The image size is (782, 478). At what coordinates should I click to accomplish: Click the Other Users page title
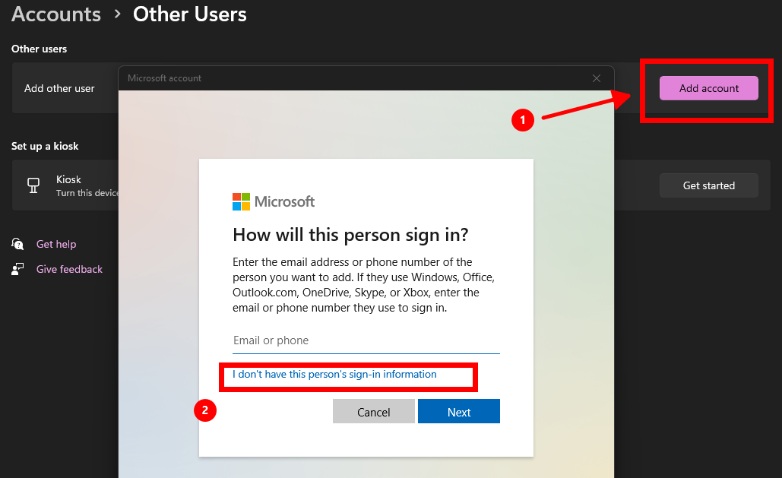pos(190,14)
